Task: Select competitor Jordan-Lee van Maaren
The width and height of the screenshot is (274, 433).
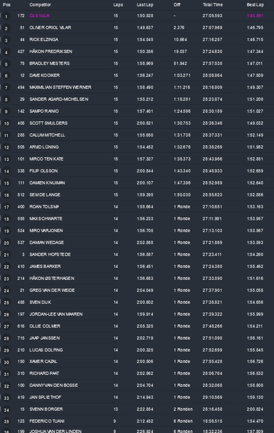Action: [56, 314]
